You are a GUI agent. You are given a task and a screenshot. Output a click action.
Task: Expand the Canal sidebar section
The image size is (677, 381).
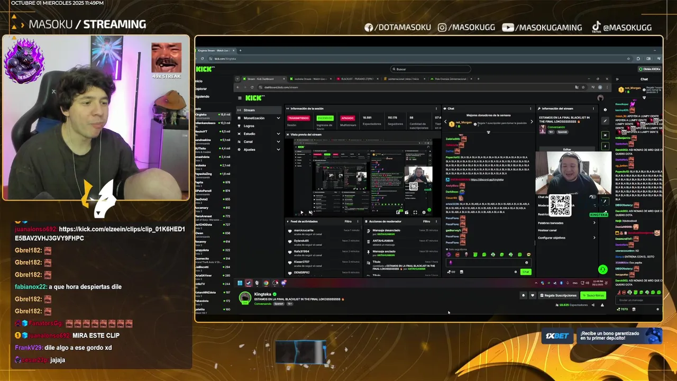[x=259, y=142]
